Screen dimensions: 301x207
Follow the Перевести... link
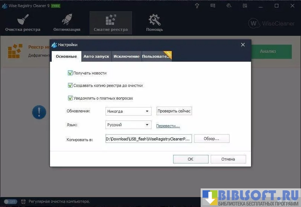tap(168, 126)
